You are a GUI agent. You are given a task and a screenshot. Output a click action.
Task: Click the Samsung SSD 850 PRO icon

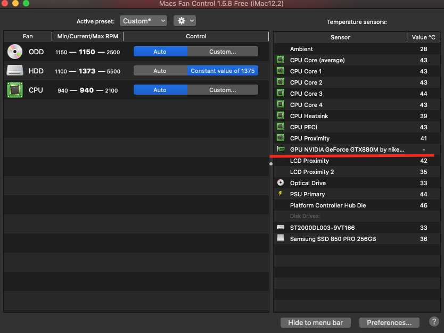(281, 238)
